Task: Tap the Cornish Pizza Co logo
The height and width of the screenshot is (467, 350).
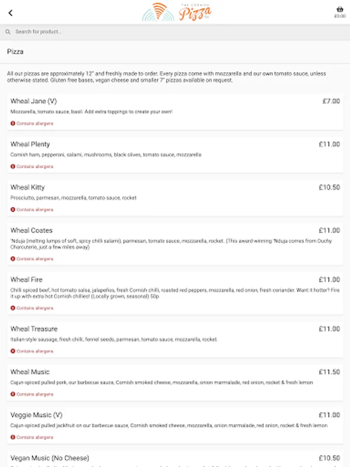Action: coord(177,12)
